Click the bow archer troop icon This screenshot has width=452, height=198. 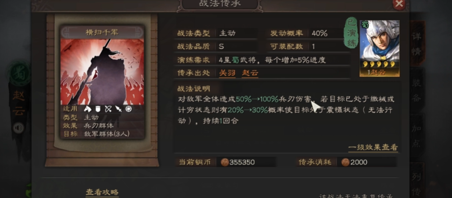(x=108, y=109)
